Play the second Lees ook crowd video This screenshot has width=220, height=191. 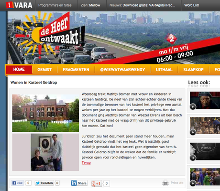point(193,132)
